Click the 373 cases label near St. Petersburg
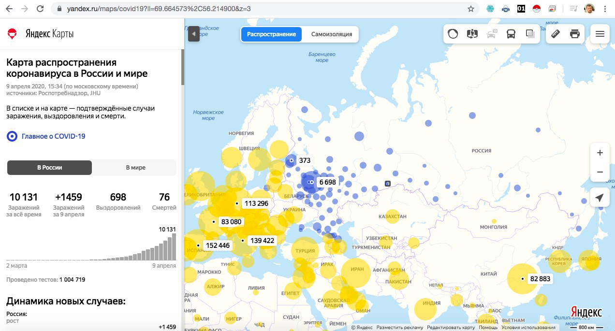Image resolution: width=615 pixels, height=331 pixels. [304, 160]
